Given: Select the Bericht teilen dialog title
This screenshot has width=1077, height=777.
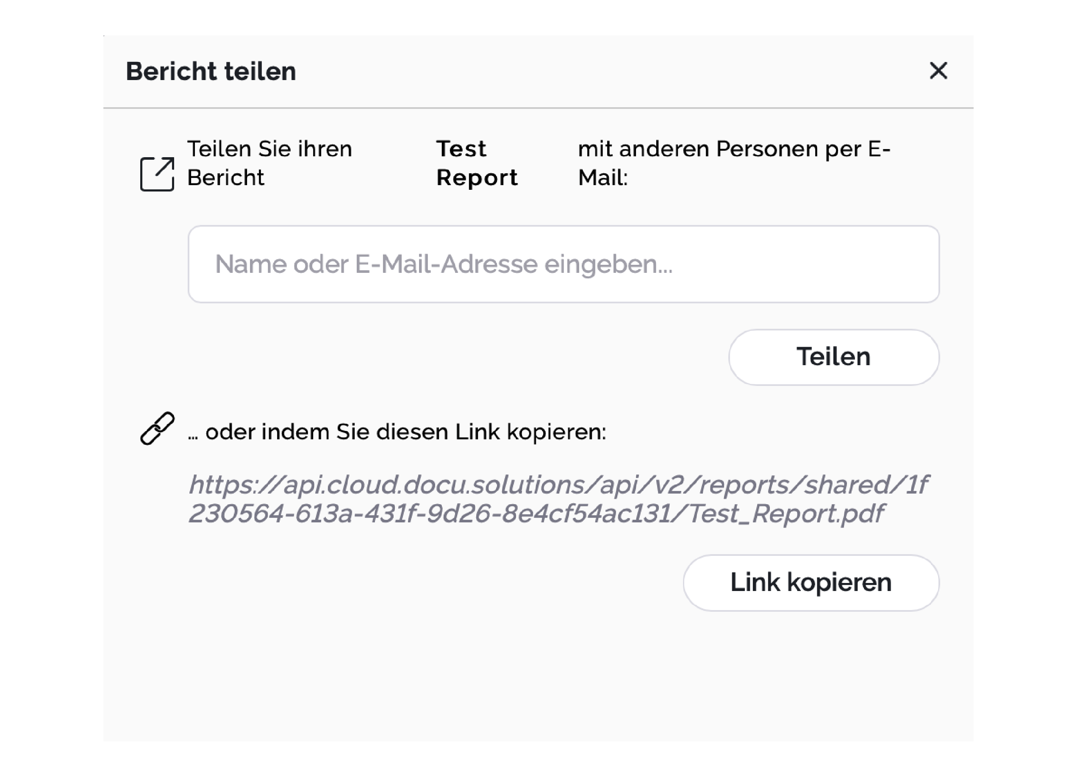Looking at the screenshot, I should [x=211, y=71].
